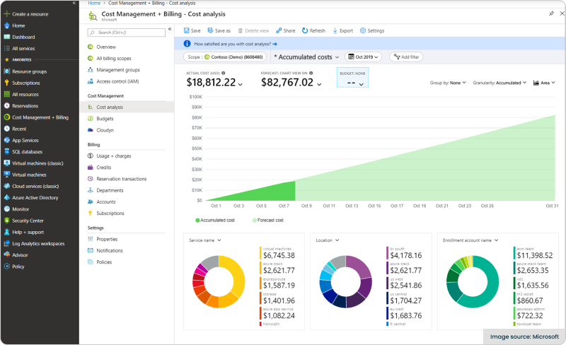The height and width of the screenshot is (345, 566).
Task: Open Virtual machines (classic)
Action: point(37,163)
